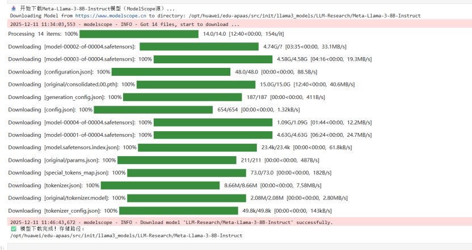
Task: Click the '187/187 [00:00<00:00, 411B/s]' stats
Action: 286,97
